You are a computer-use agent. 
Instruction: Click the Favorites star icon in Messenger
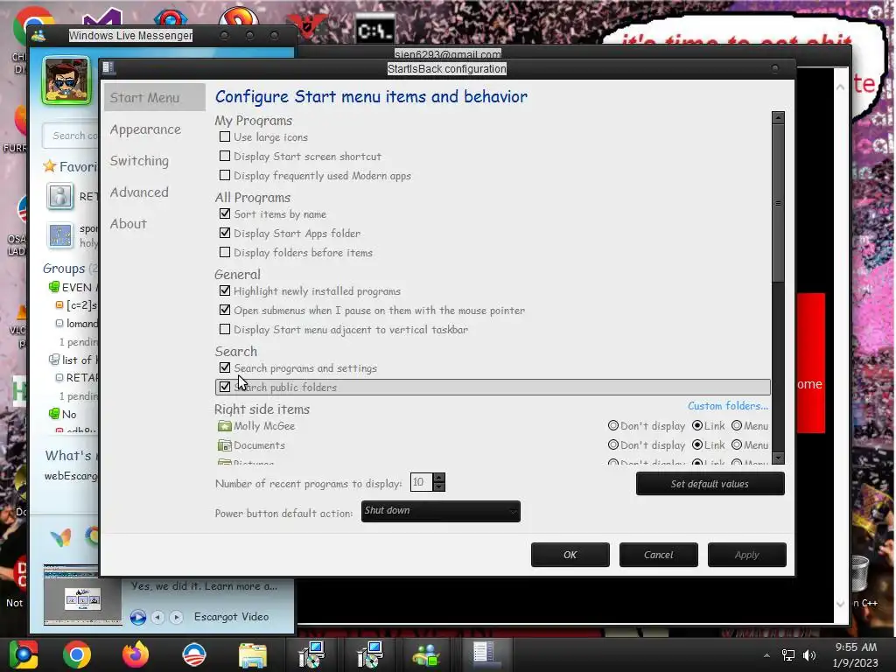tap(49, 166)
